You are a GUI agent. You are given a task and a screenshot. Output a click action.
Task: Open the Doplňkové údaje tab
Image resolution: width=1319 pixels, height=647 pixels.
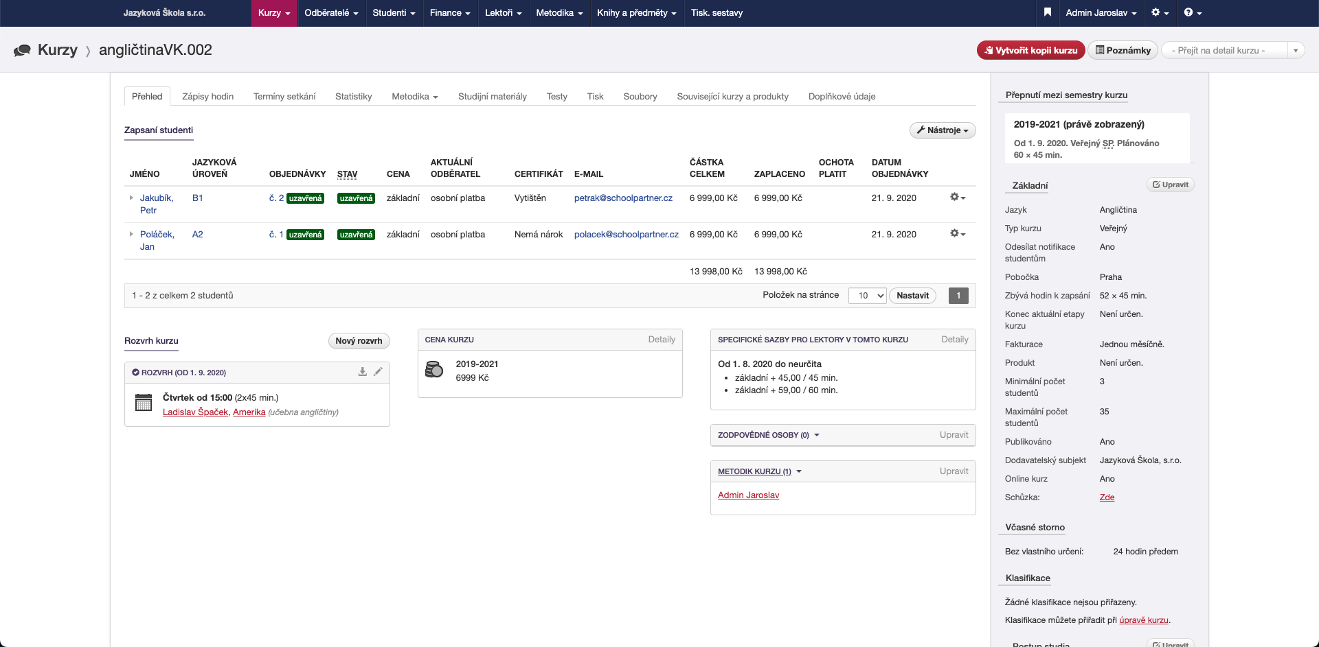coord(842,97)
